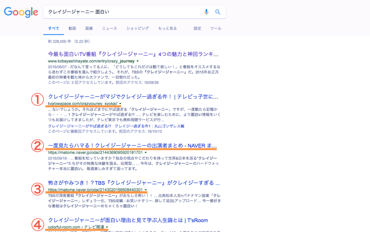Open the もっと見る menu
Viewport: 370px width, 232px height.
click(167, 28)
